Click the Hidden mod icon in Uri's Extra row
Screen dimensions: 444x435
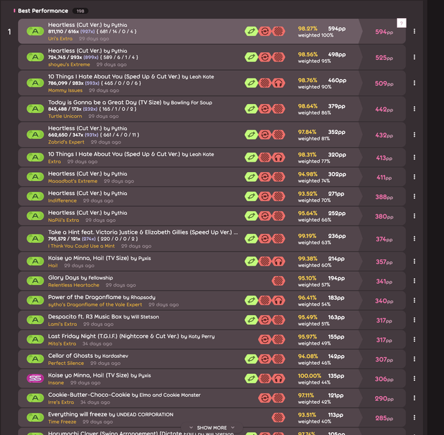point(278,31)
